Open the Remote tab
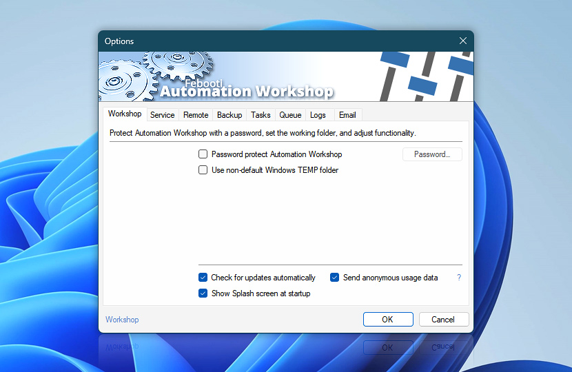572x372 pixels. click(x=196, y=115)
